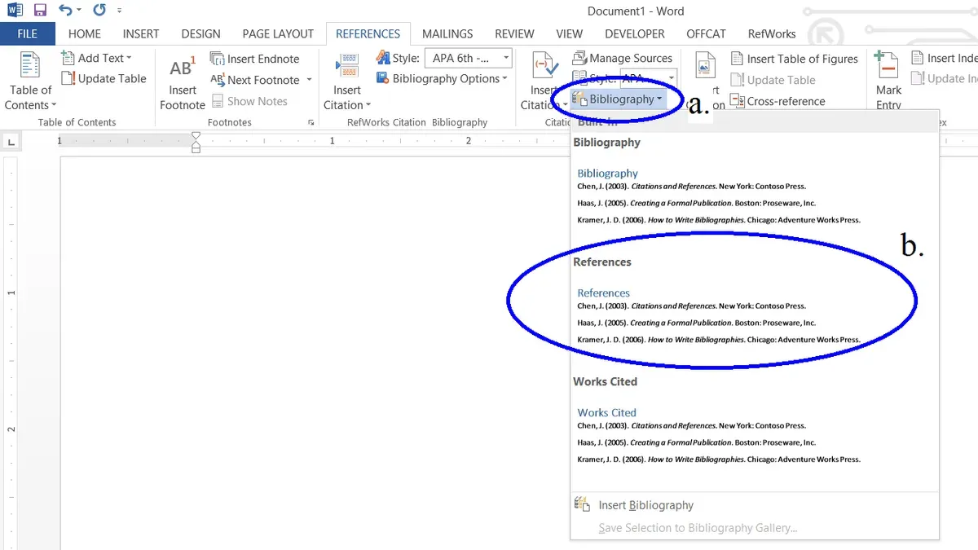Switch to the DEVELOPER tab
The height and width of the screenshot is (550, 978).
pyautogui.click(x=635, y=33)
